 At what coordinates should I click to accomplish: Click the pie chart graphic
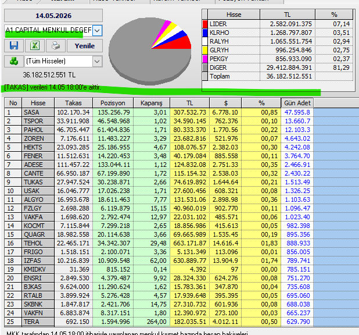150,51
